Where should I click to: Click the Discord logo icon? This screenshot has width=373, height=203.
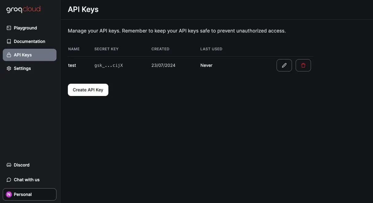point(9,165)
